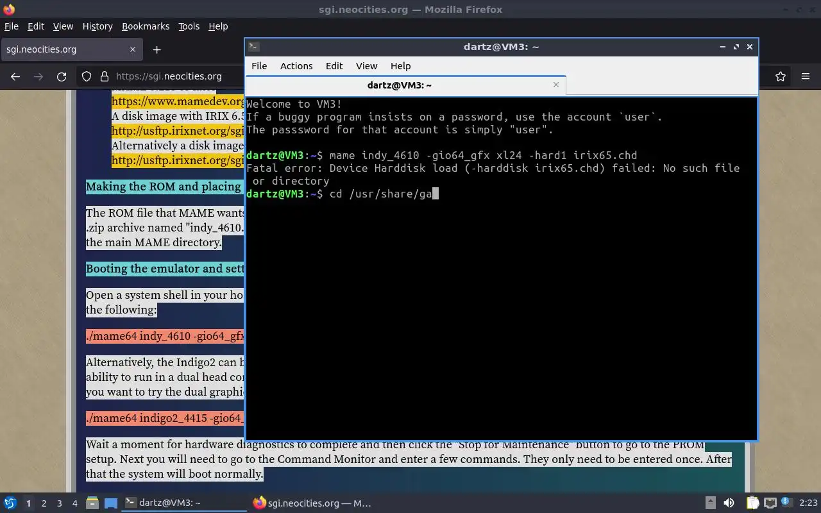This screenshot has width=821, height=513.
Task: Click the volume speaker tray icon
Action: tap(729, 503)
